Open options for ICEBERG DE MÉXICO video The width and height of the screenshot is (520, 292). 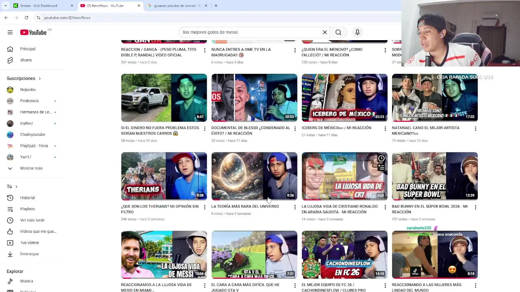(385, 129)
